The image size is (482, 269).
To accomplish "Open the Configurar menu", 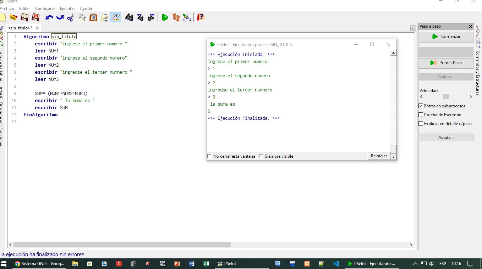I will [45, 8].
